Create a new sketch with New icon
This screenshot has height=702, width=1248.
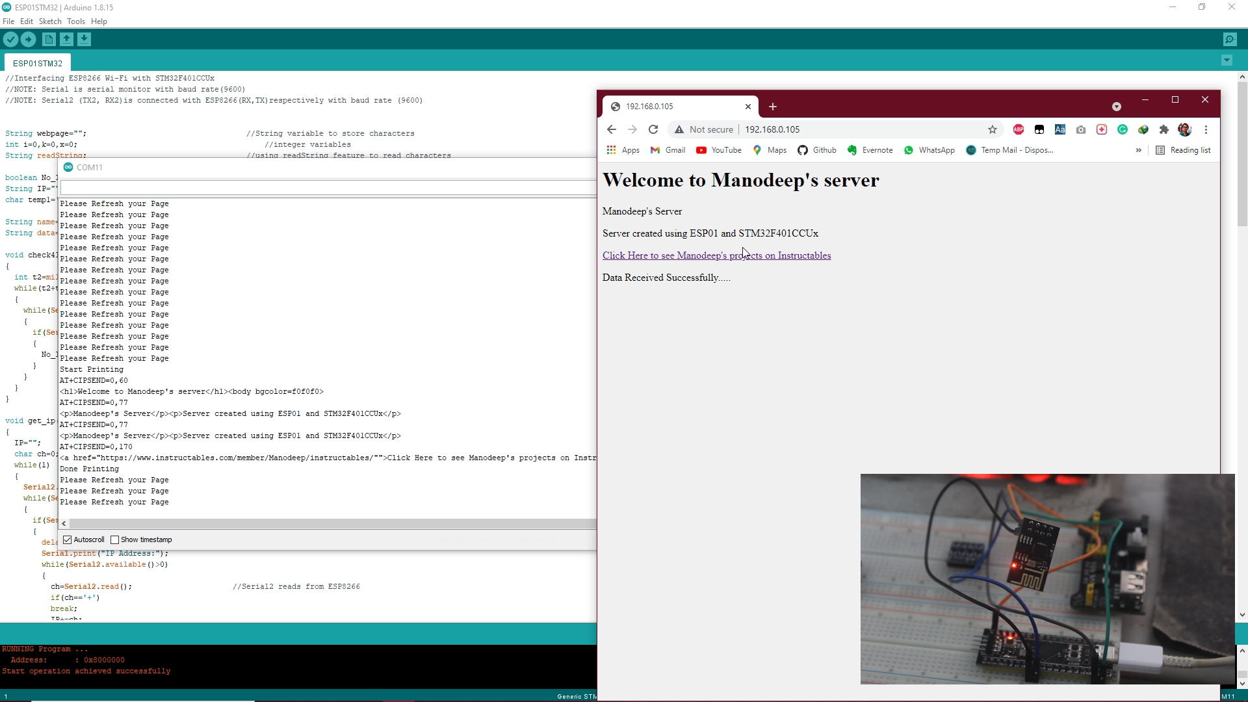[49, 40]
